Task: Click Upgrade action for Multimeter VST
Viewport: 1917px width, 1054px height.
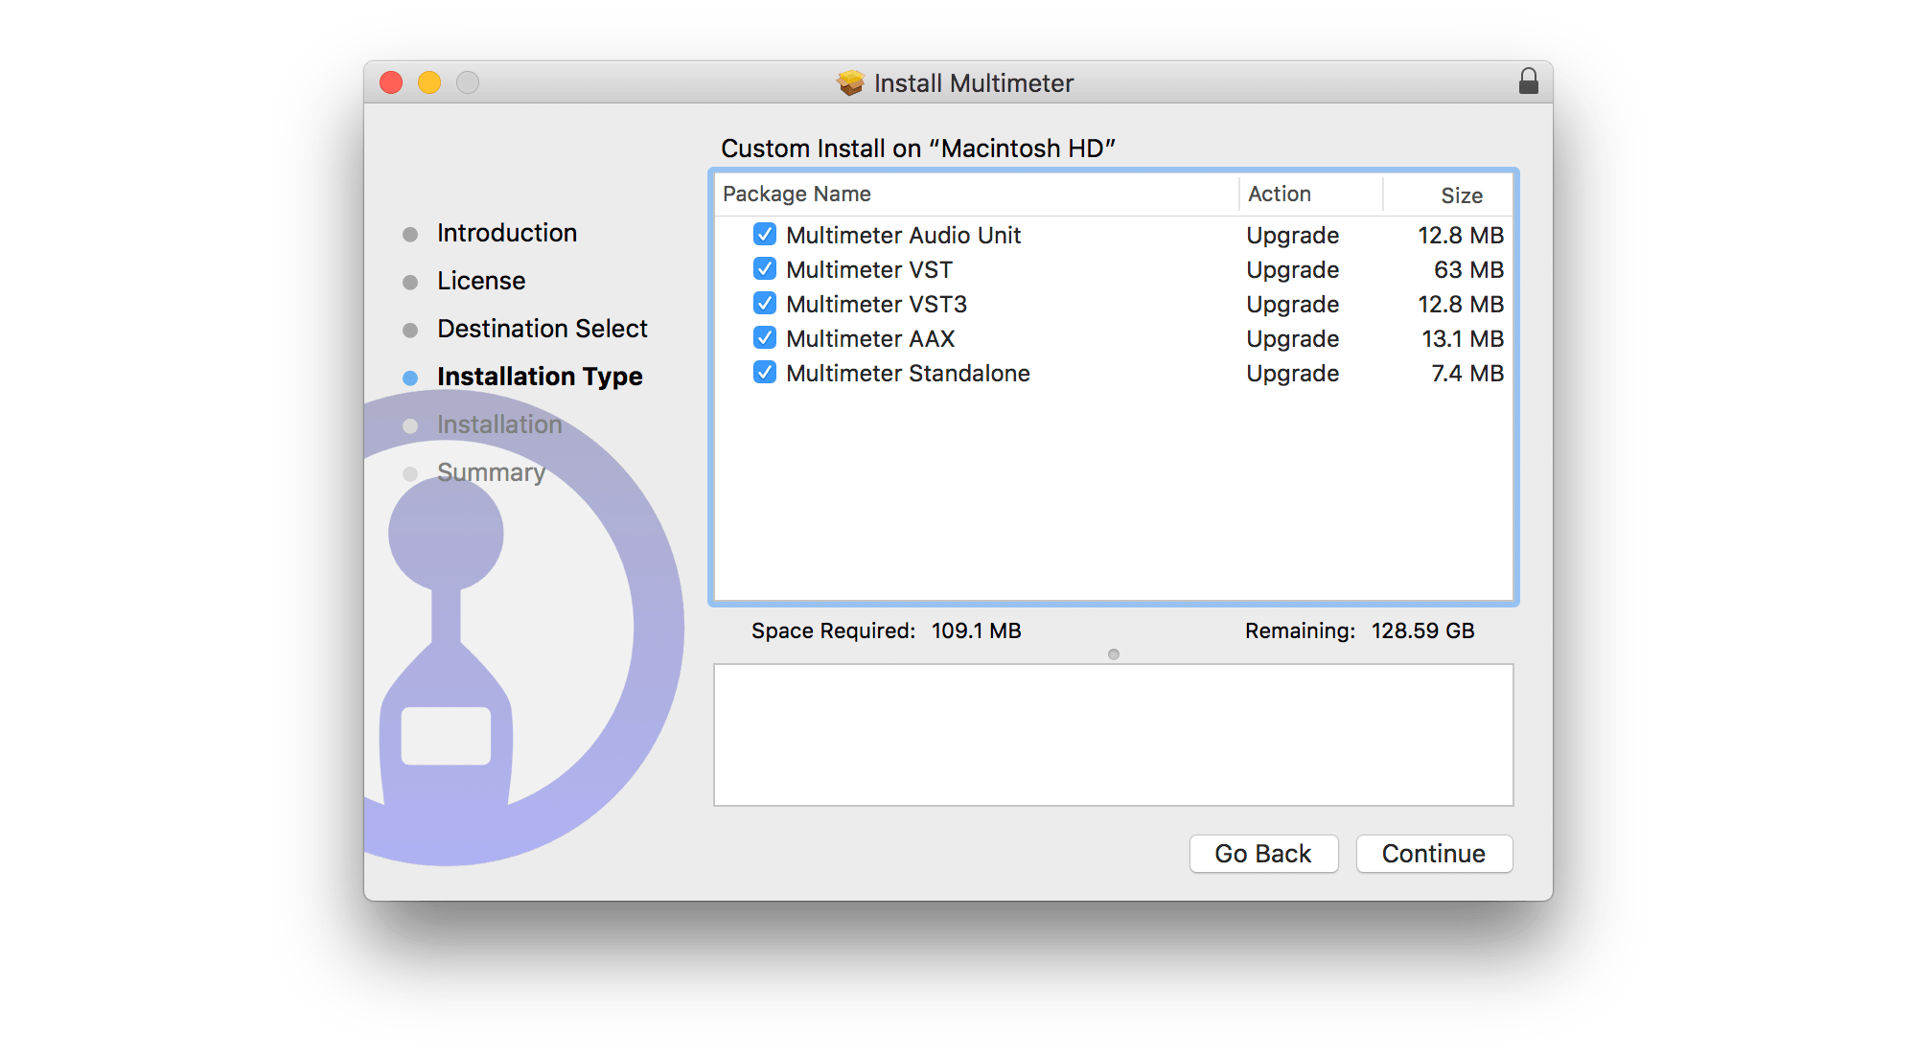Action: [1292, 270]
